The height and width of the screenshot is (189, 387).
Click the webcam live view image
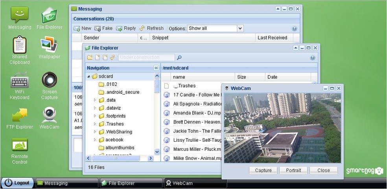coord(282,128)
